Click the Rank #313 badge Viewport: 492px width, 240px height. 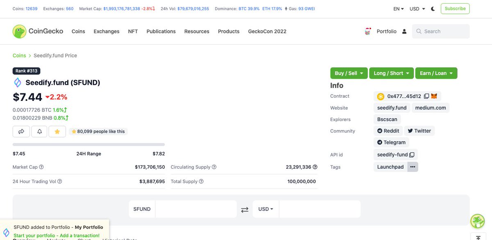tap(26, 71)
